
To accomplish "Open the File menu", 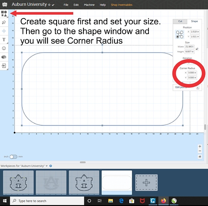I will pos(66,5).
